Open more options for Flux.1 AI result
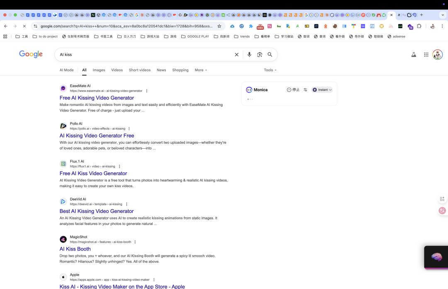 coord(119,166)
